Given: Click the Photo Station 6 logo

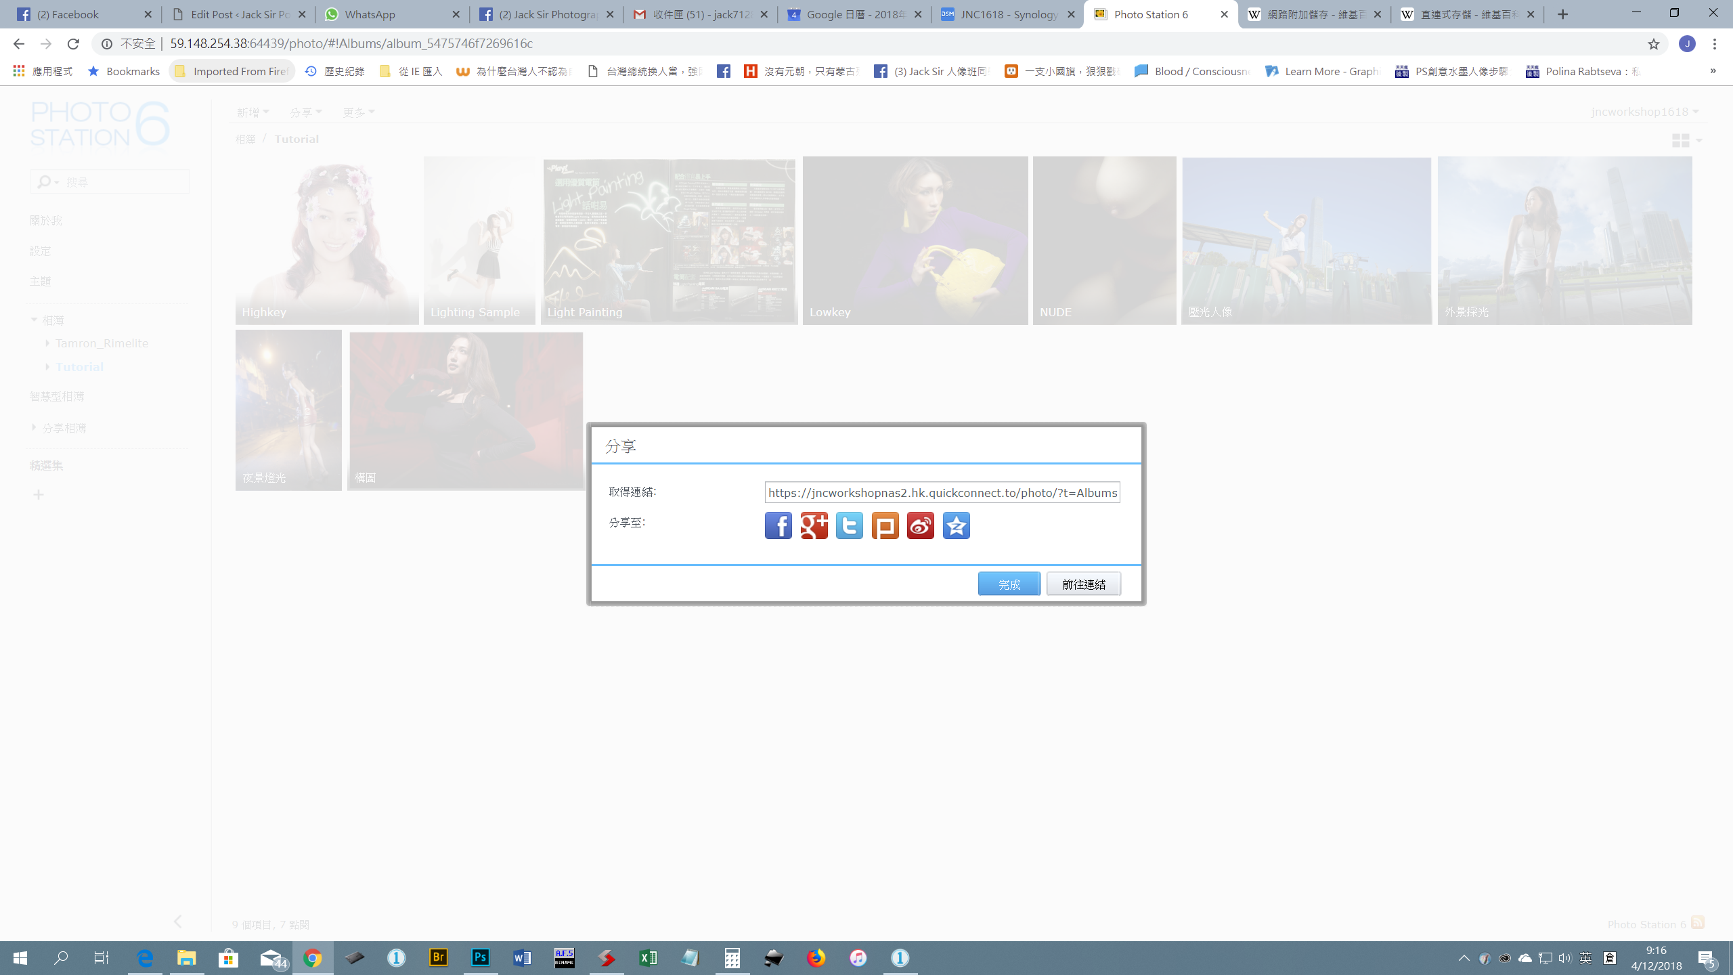Looking at the screenshot, I should pyautogui.click(x=100, y=124).
